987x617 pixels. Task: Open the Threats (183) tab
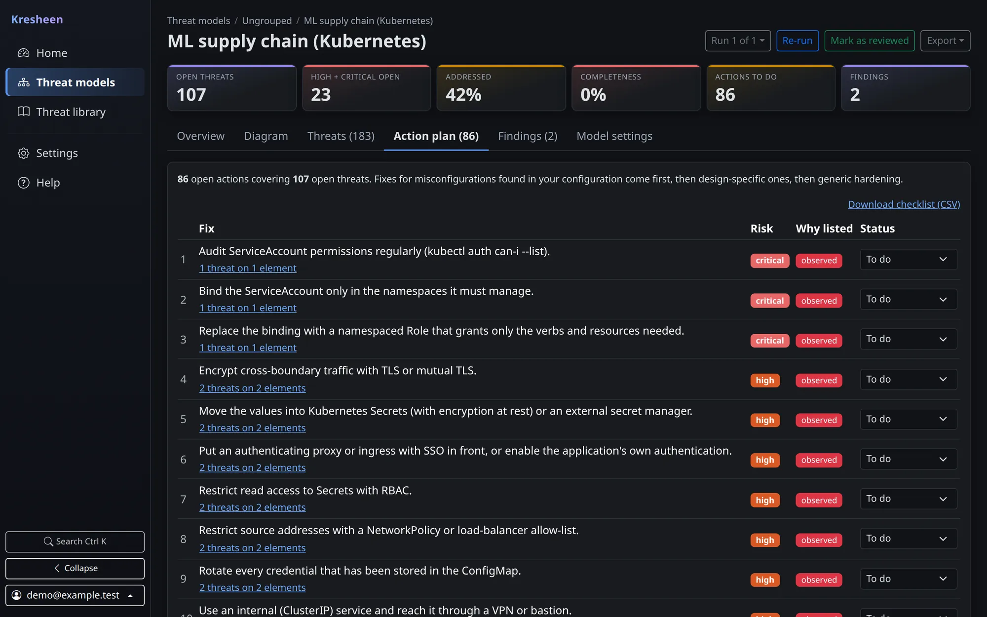[x=341, y=136]
